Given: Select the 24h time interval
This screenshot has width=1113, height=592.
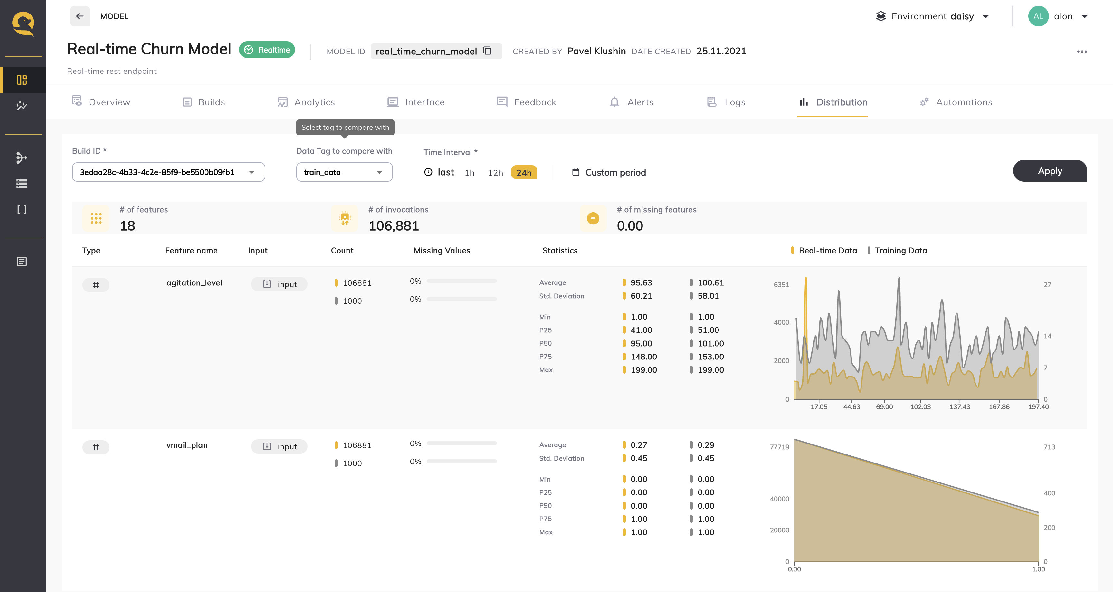Looking at the screenshot, I should pyautogui.click(x=524, y=172).
